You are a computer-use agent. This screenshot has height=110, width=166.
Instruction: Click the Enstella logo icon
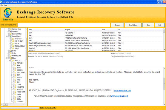(8, 13)
